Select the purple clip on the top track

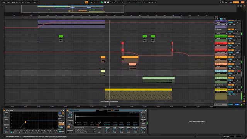[71, 24]
